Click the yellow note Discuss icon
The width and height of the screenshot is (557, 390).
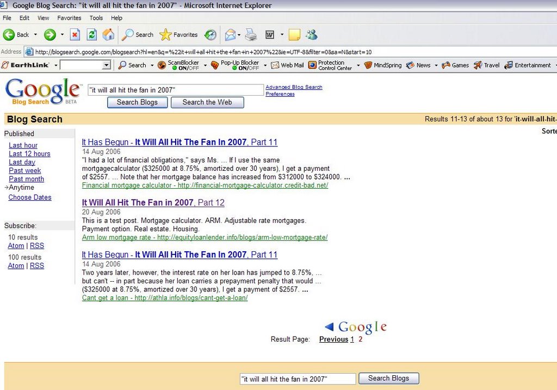[x=294, y=35]
